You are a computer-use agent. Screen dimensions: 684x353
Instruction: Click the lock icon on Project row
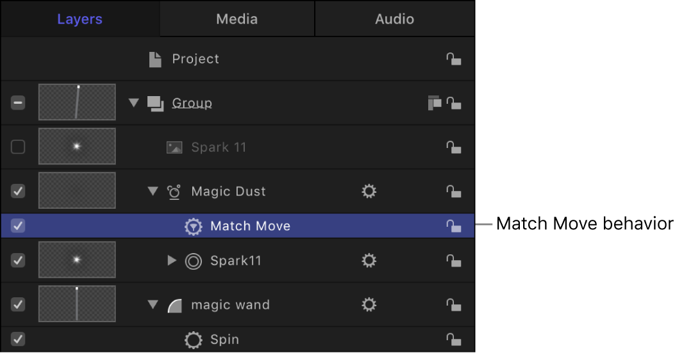(454, 59)
